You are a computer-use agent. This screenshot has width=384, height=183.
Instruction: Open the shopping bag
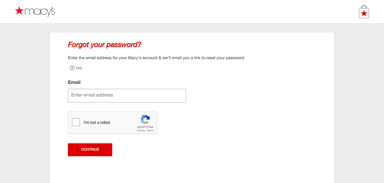pyautogui.click(x=364, y=12)
